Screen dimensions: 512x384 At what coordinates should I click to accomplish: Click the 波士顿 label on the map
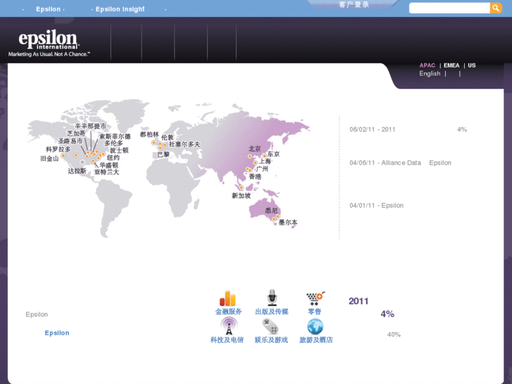[x=119, y=150]
